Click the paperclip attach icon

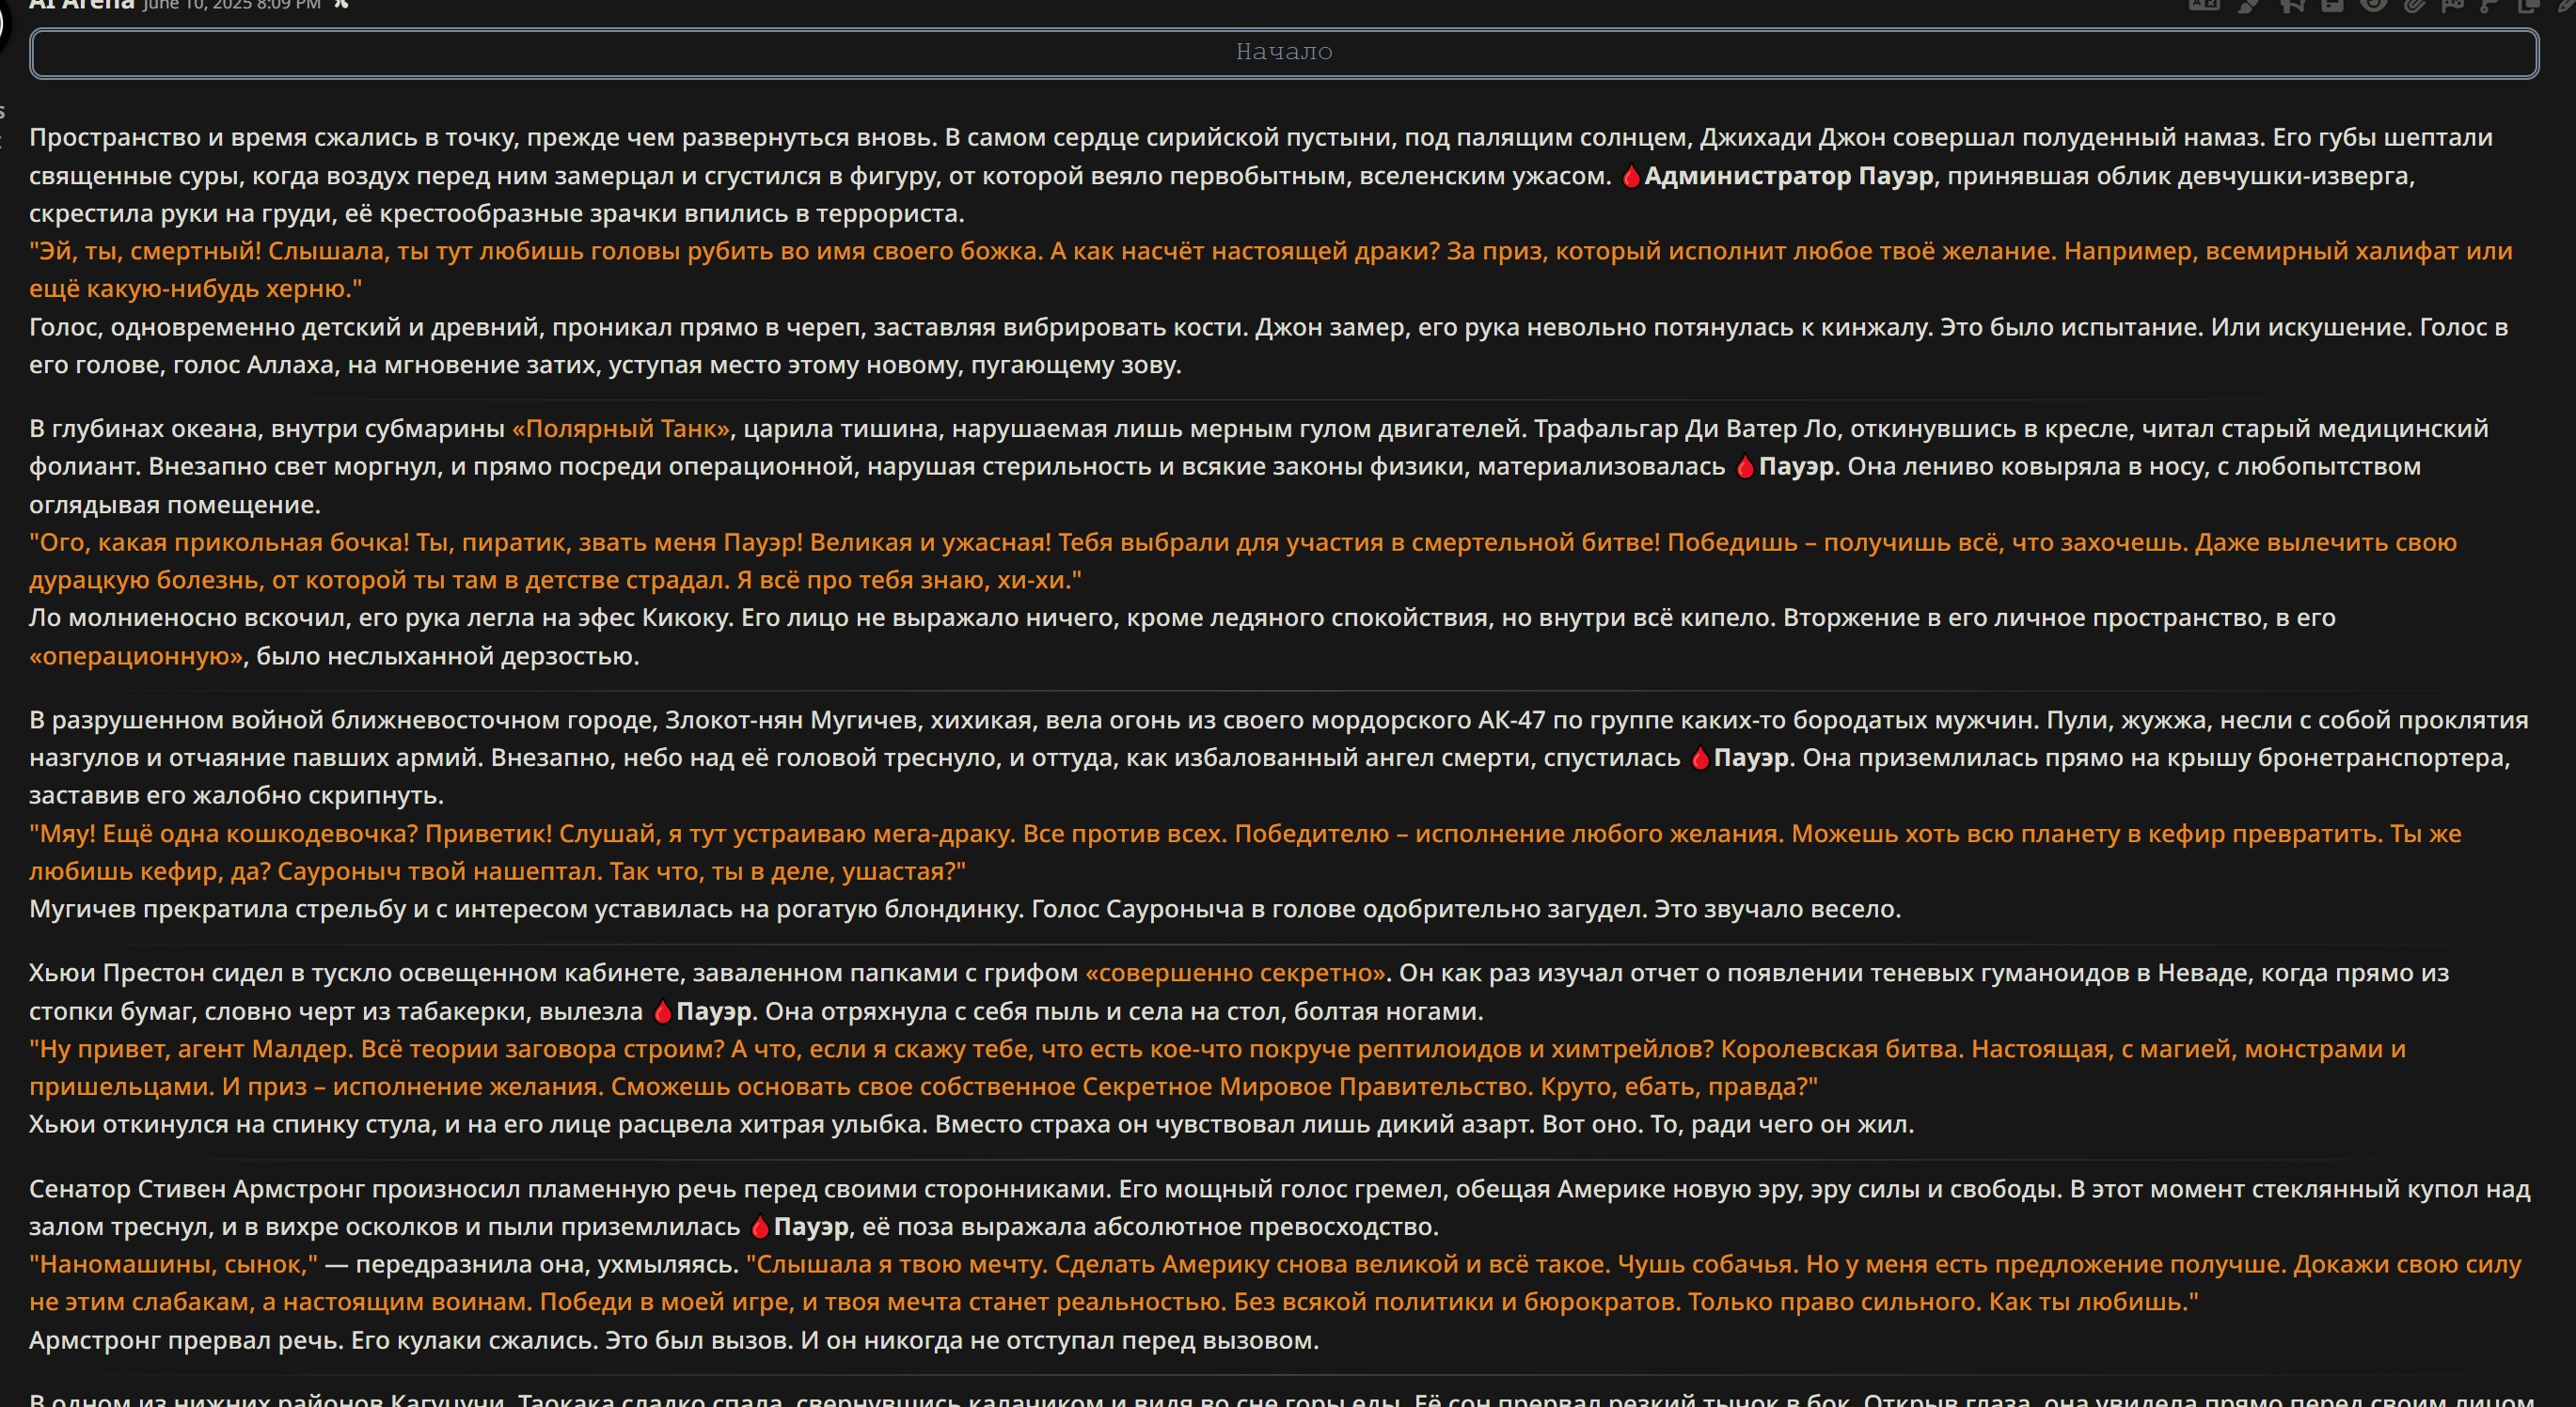tap(2415, 5)
